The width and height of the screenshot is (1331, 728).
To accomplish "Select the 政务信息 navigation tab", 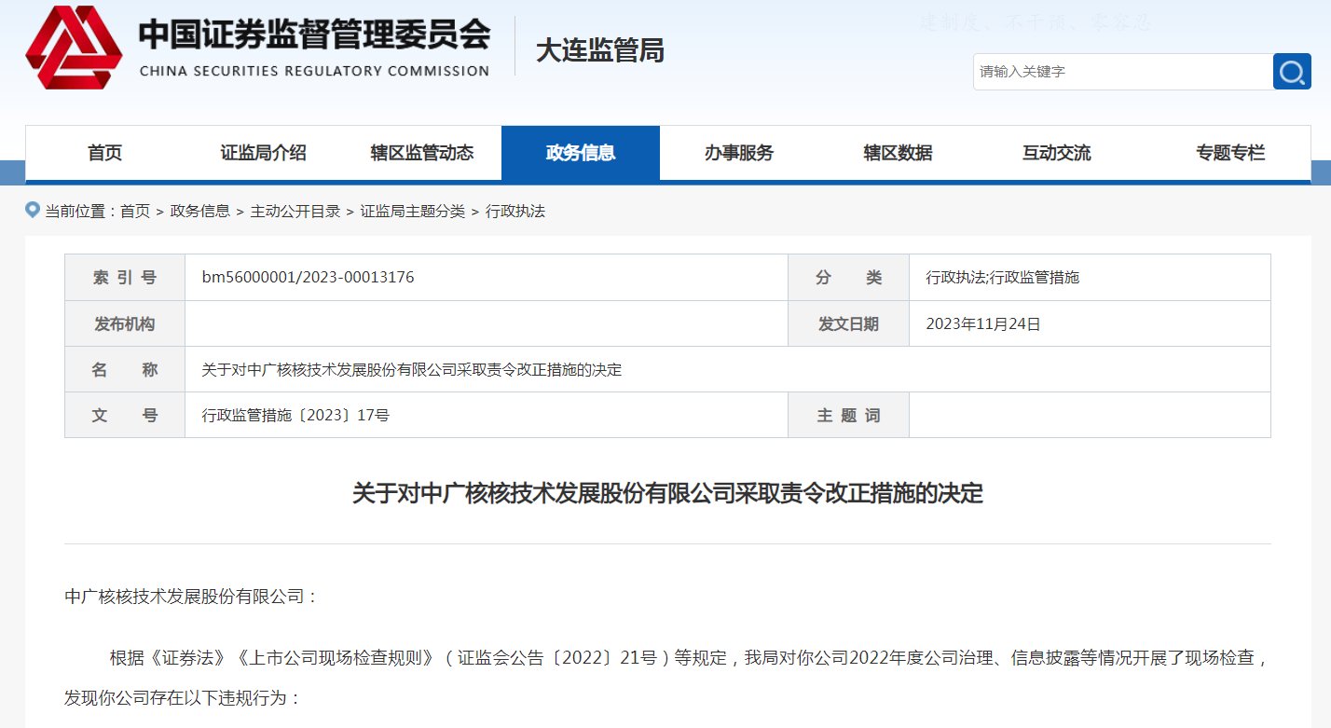I will point(581,153).
